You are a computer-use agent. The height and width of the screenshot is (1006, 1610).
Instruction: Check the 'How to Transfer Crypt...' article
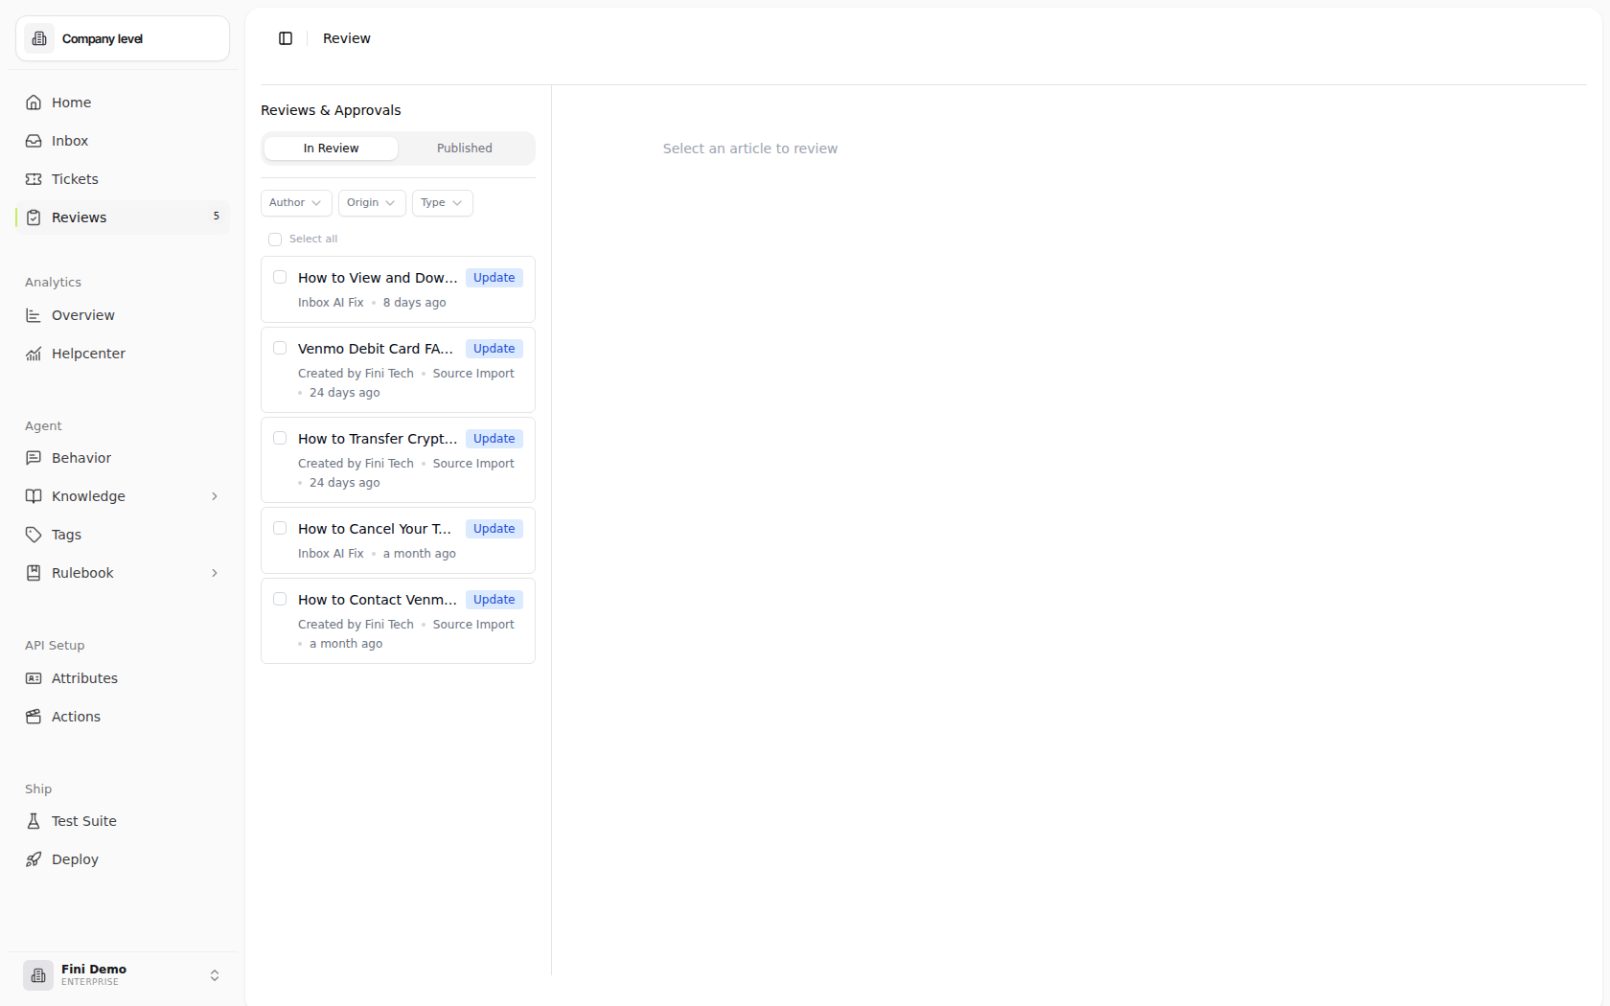coord(280,438)
